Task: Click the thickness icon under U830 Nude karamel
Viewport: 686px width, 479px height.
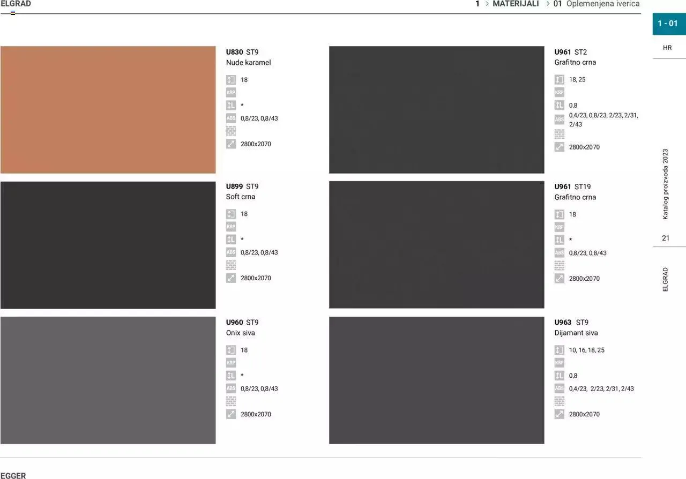Action: 231,80
